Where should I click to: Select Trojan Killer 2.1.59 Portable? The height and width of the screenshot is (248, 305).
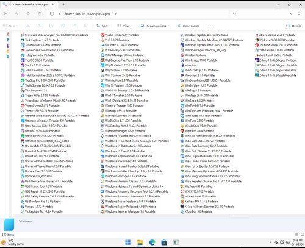click(40, 96)
